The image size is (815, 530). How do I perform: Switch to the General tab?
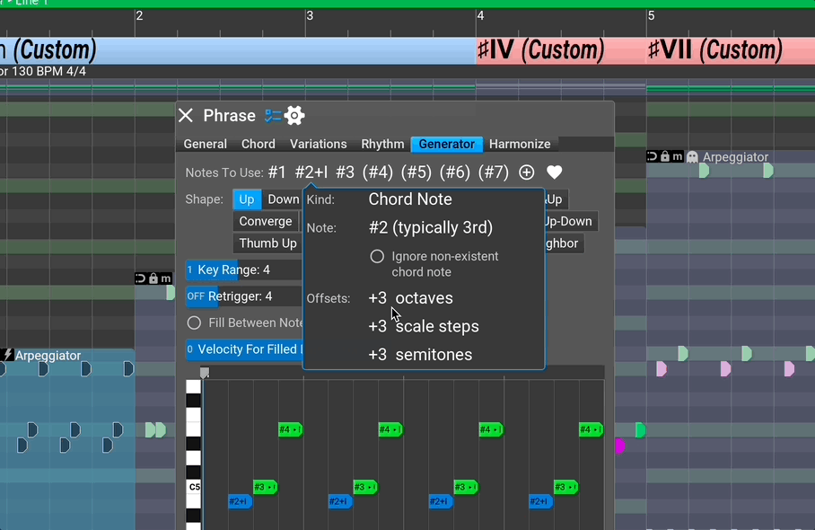[206, 144]
